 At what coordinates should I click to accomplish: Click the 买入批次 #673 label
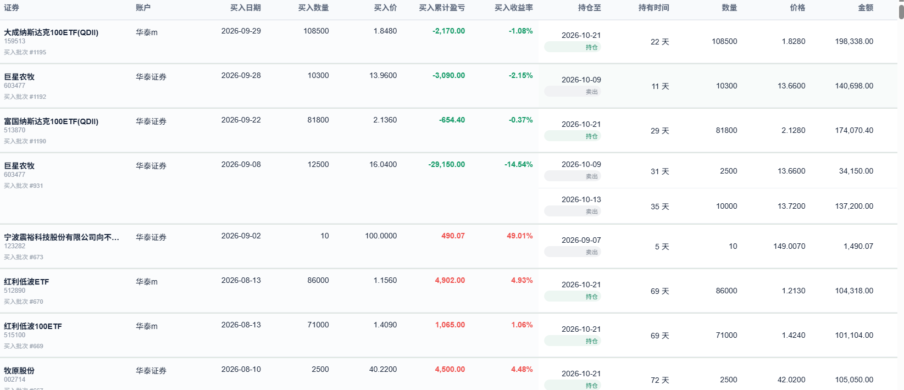[23, 257]
